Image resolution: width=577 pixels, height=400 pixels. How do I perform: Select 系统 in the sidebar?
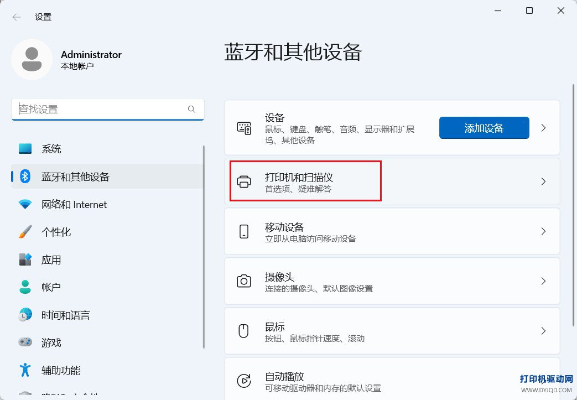[x=107, y=149]
